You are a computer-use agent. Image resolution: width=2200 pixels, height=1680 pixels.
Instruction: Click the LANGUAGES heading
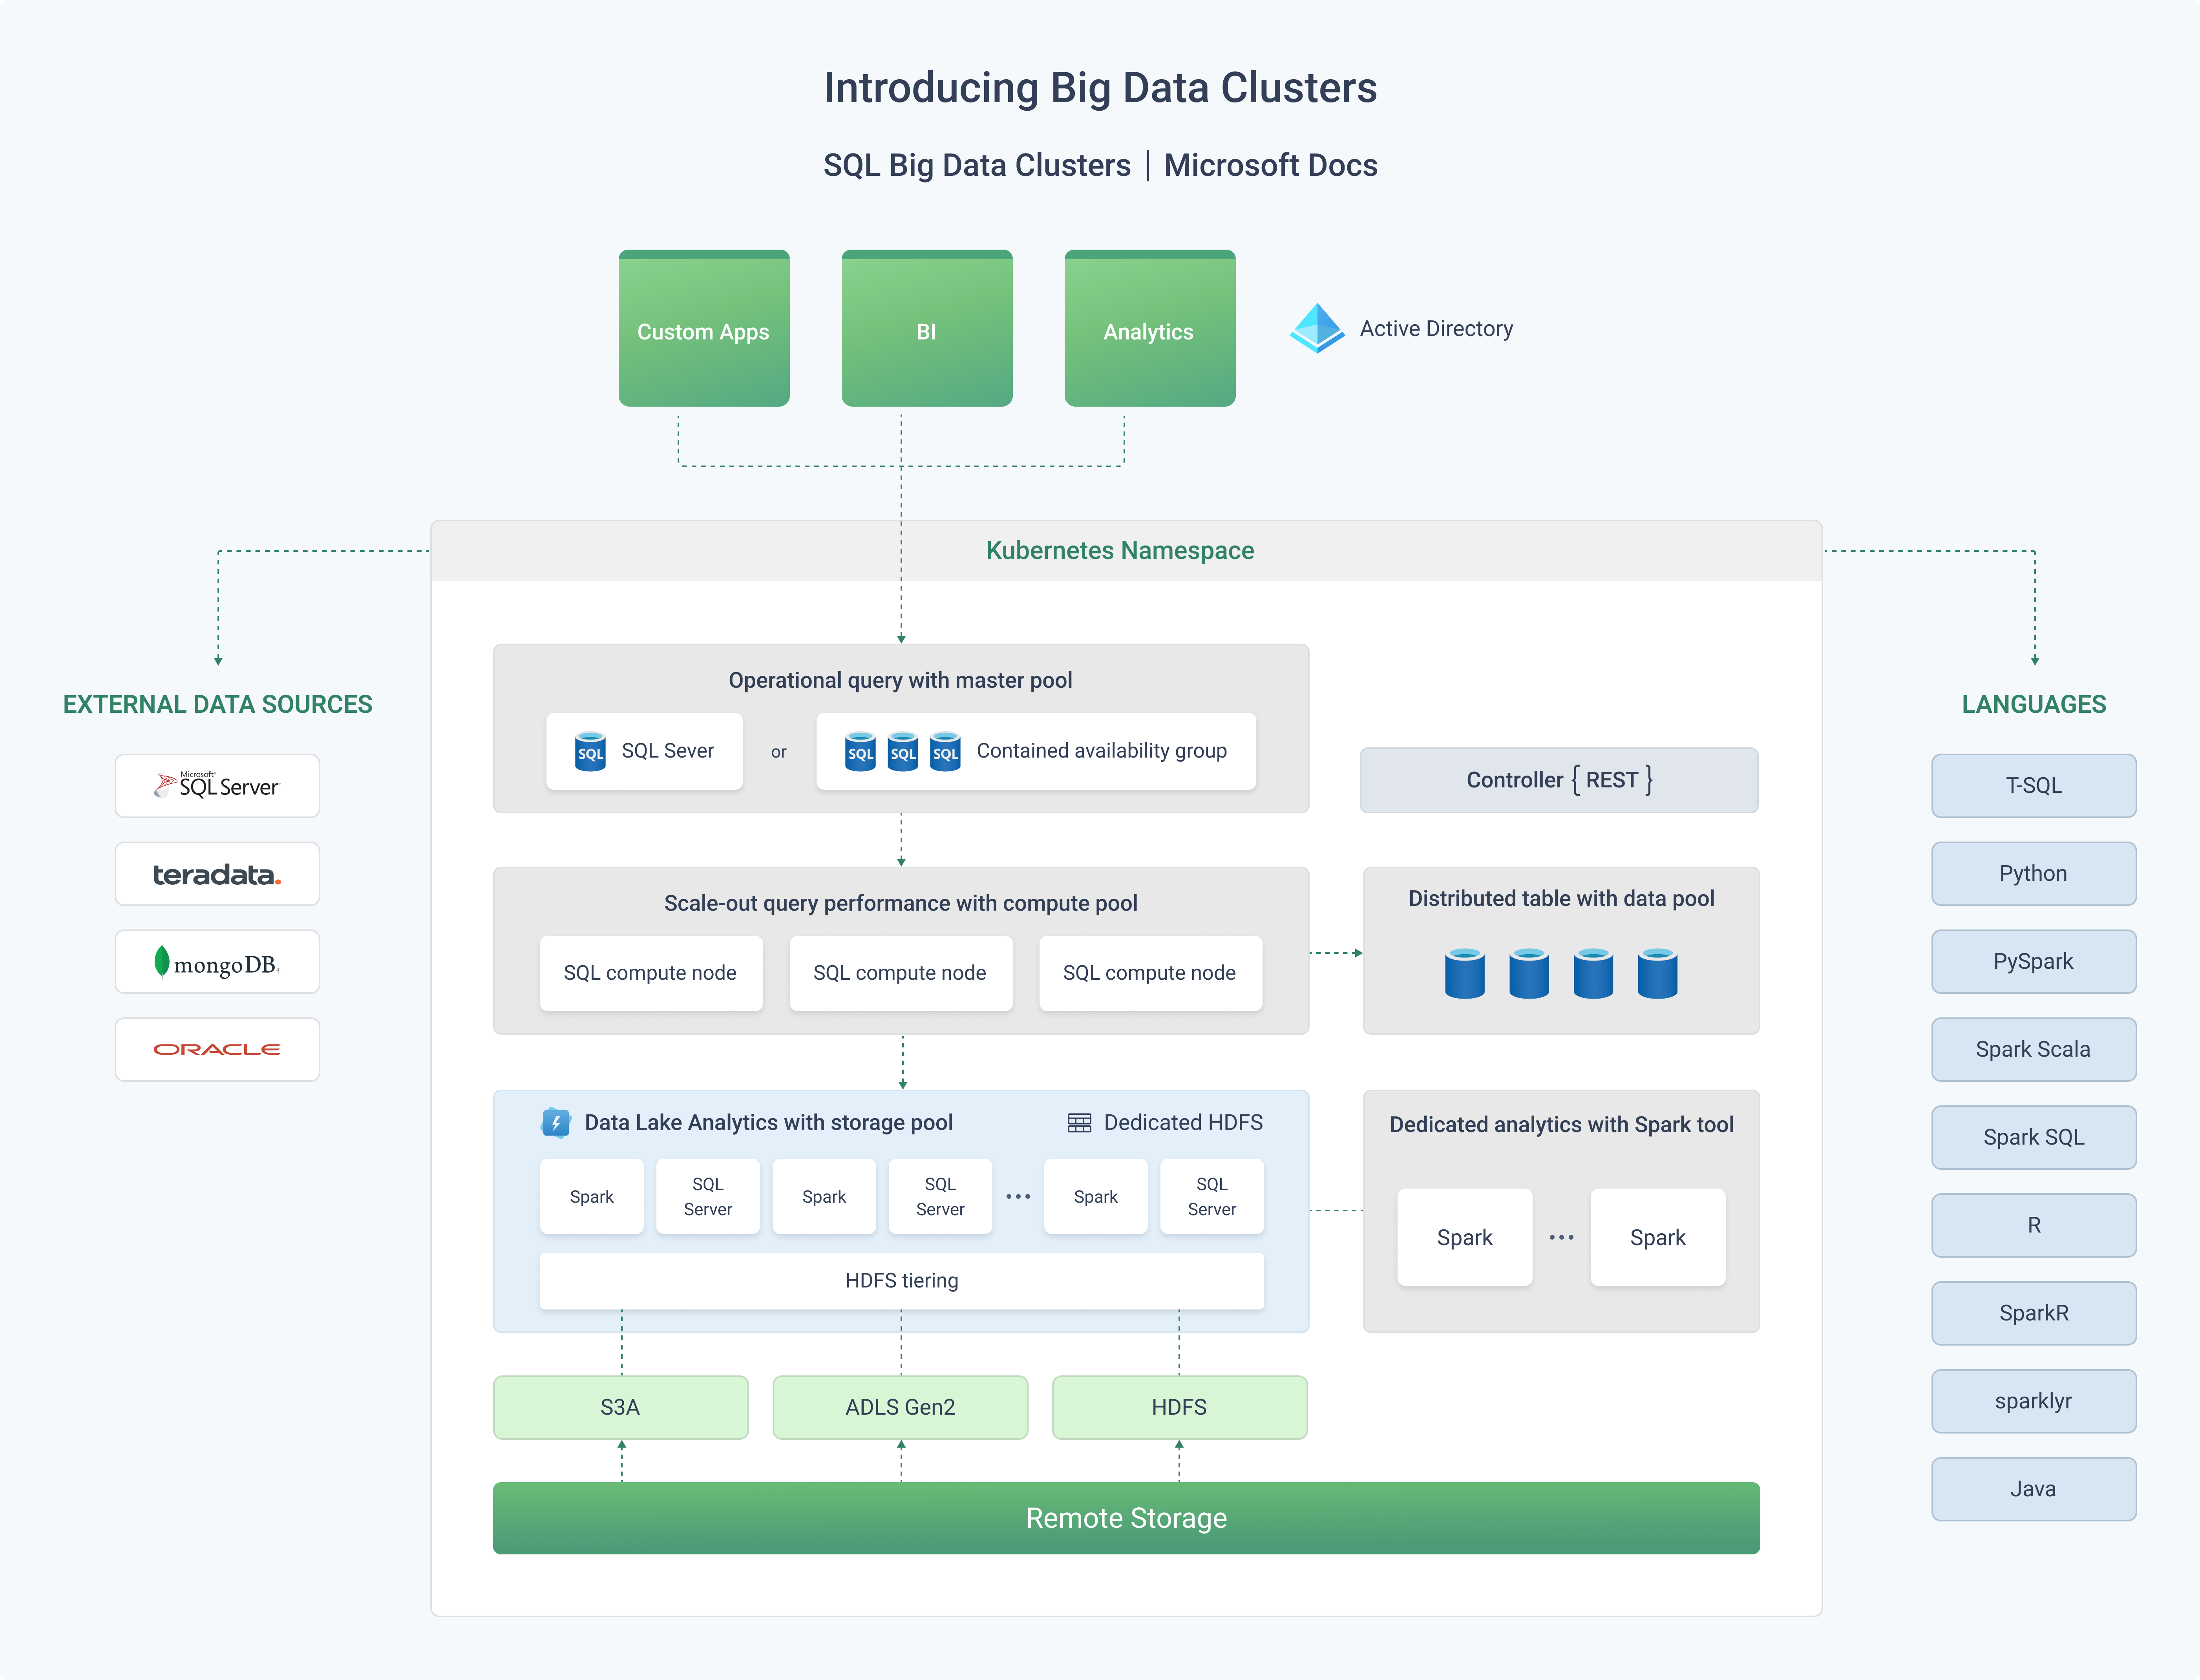click(x=2034, y=705)
